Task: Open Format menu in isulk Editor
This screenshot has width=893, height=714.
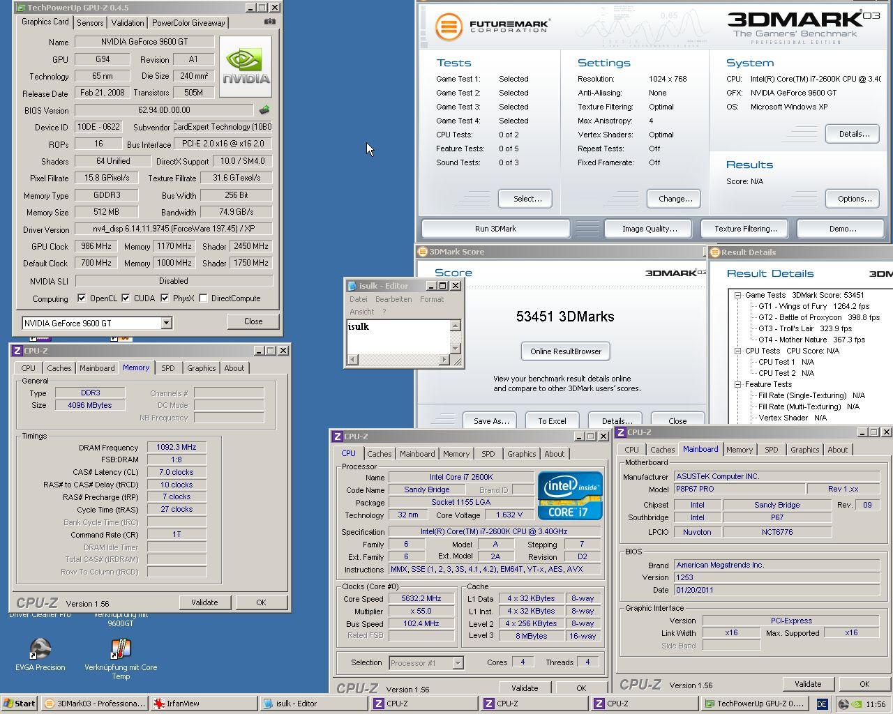Action: 432,299
